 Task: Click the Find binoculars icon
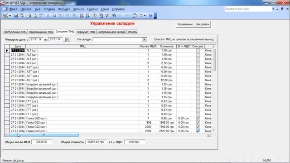point(114,15)
